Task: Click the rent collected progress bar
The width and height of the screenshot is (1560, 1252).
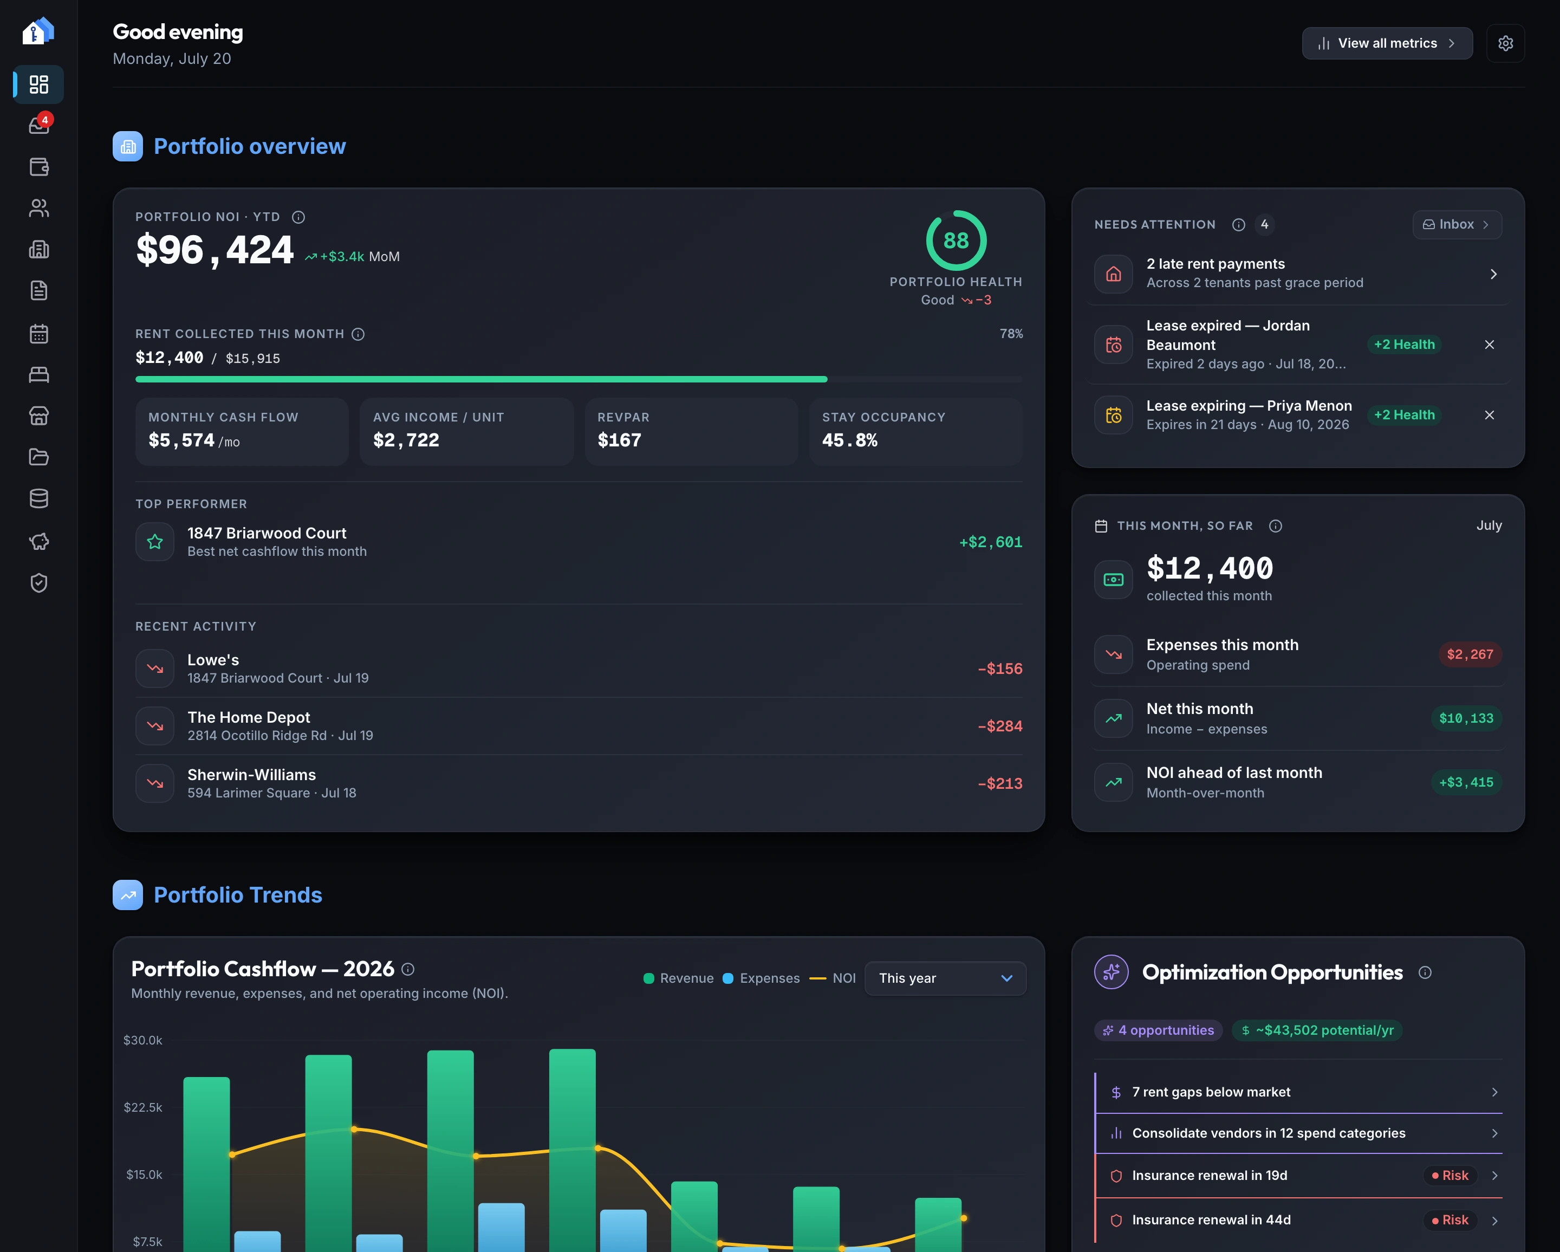Action: [579, 379]
